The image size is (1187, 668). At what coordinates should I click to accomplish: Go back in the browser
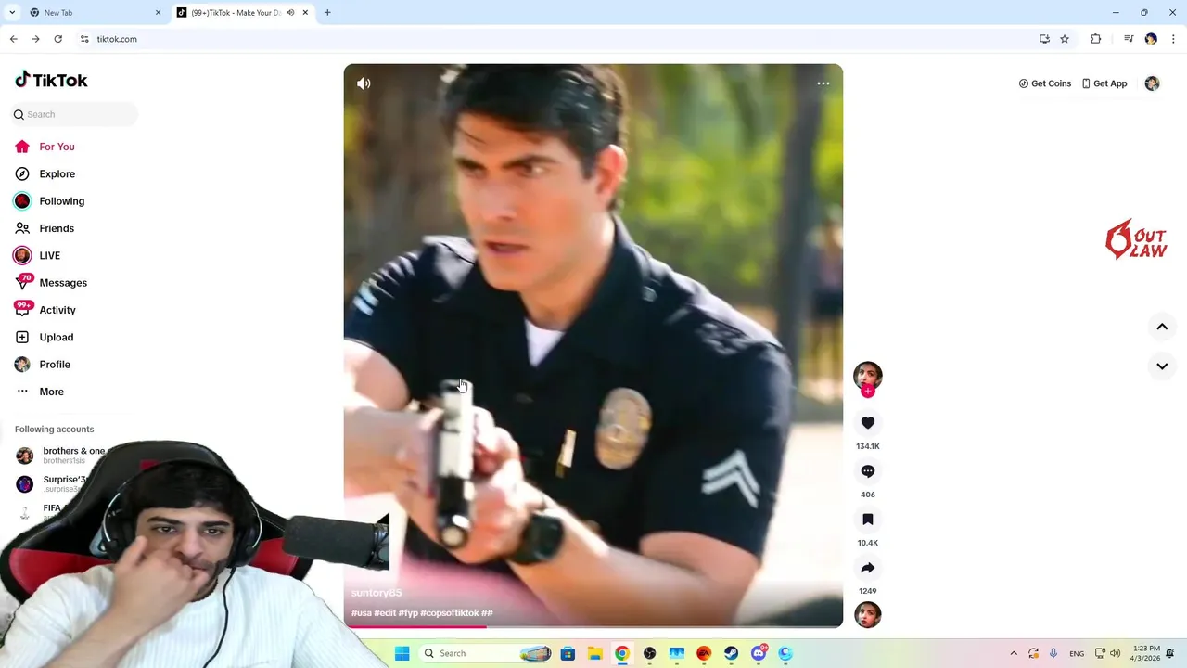pyautogui.click(x=13, y=39)
